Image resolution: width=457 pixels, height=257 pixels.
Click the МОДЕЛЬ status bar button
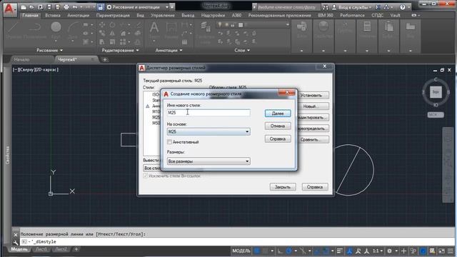pos(241,251)
